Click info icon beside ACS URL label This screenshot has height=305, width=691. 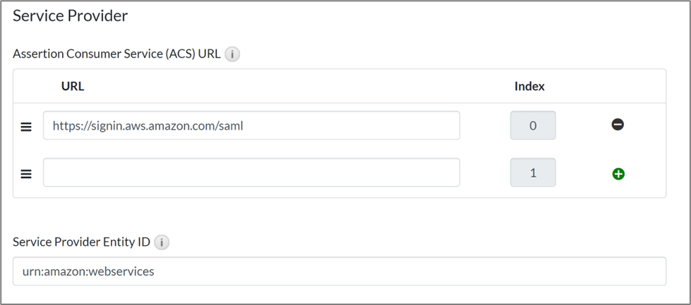tap(232, 54)
